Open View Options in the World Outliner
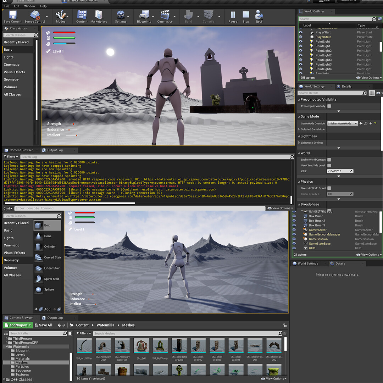Screen dimensions: 383x383 click(x=369, y=78)
